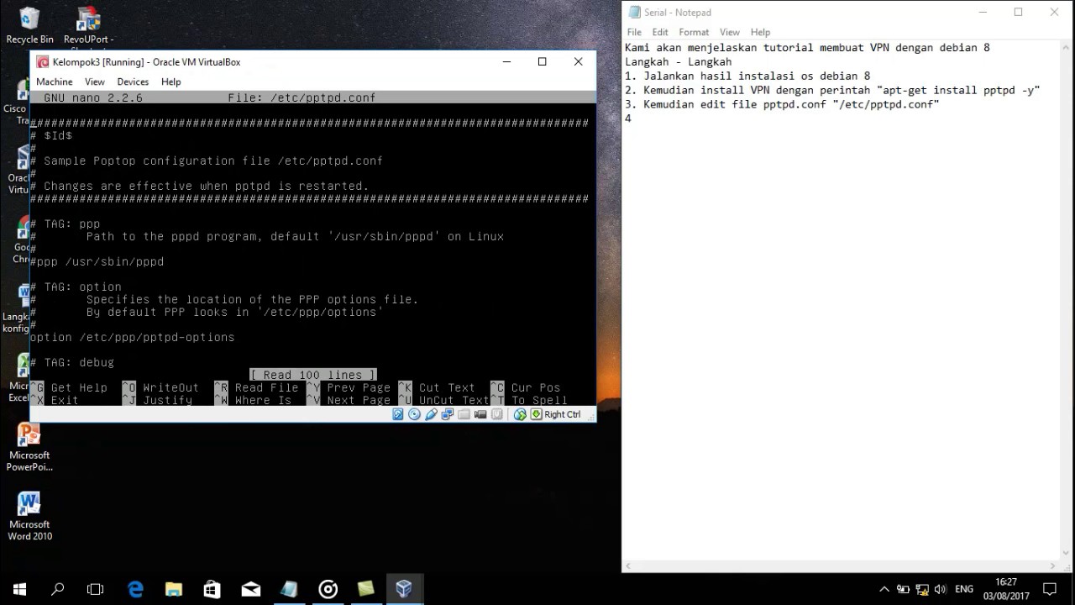
Task: Launch Microsoft Edge from the taskbar
Action: click(x=135, y=589)
